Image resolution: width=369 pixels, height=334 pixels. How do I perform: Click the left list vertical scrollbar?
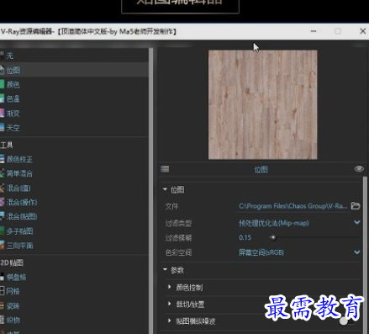pyautogui.click(x=151, y=191)
